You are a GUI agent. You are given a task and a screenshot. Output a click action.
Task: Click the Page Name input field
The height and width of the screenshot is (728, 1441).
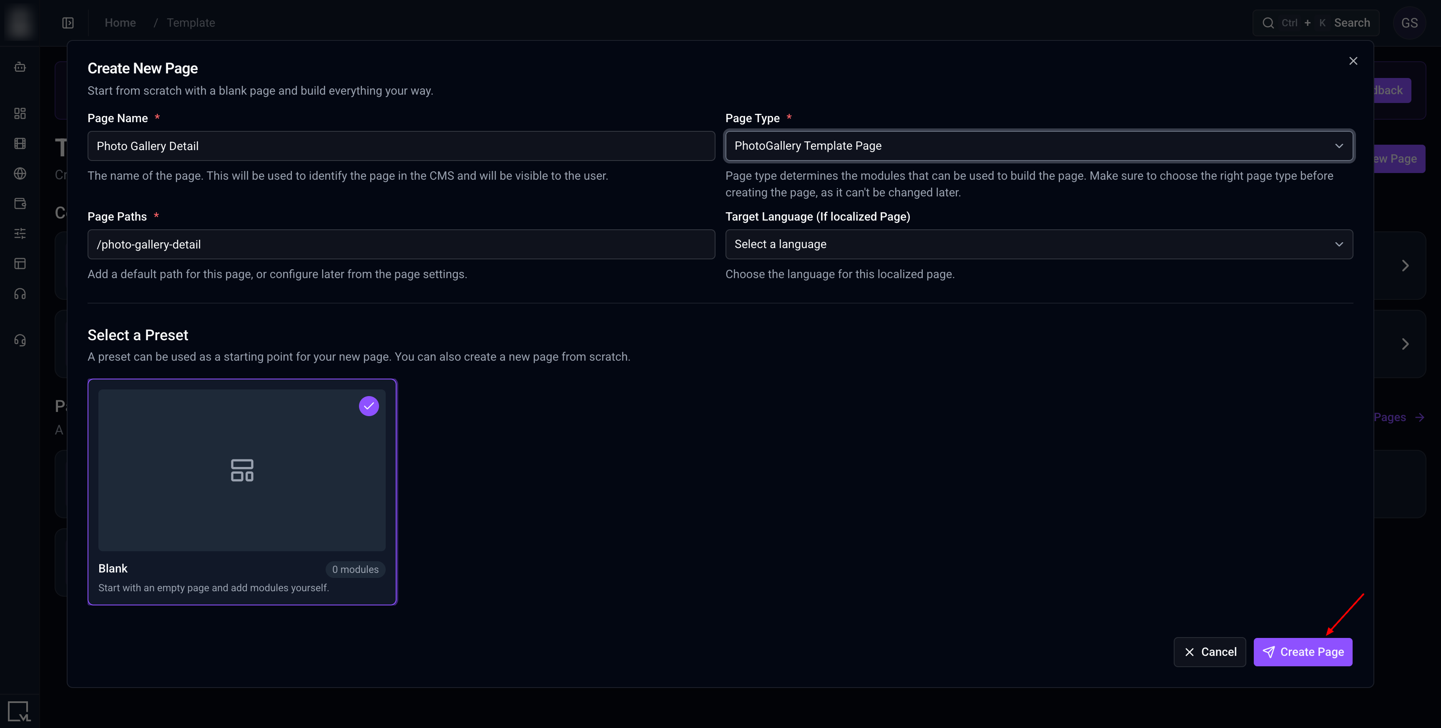point(401,146)
